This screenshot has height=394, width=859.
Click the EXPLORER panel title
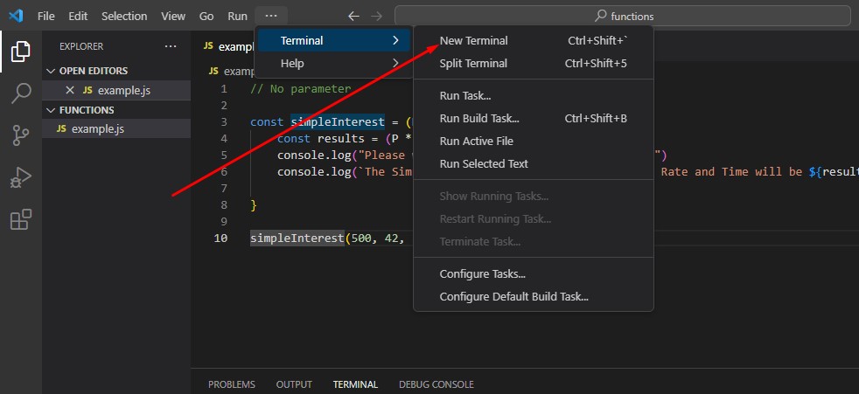pyautogui.click(x=81, y=46)
